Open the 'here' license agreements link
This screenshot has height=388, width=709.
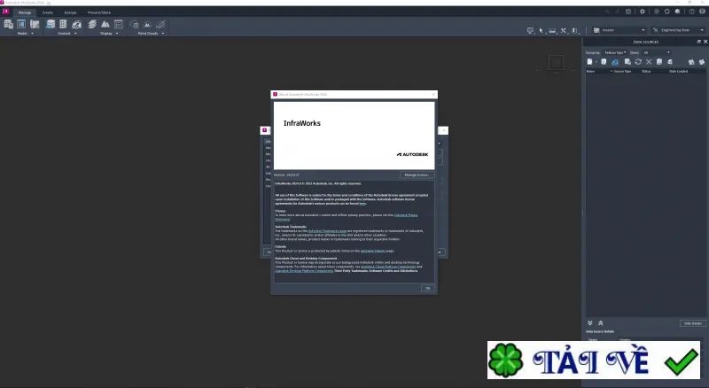click(362, 204)
